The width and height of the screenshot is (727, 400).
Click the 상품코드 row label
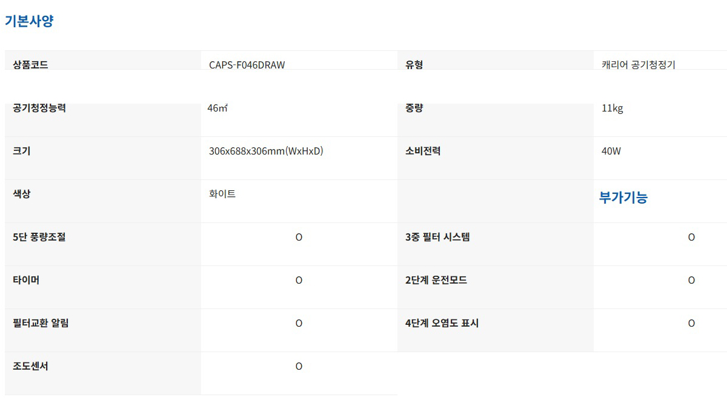pos(30,65)
